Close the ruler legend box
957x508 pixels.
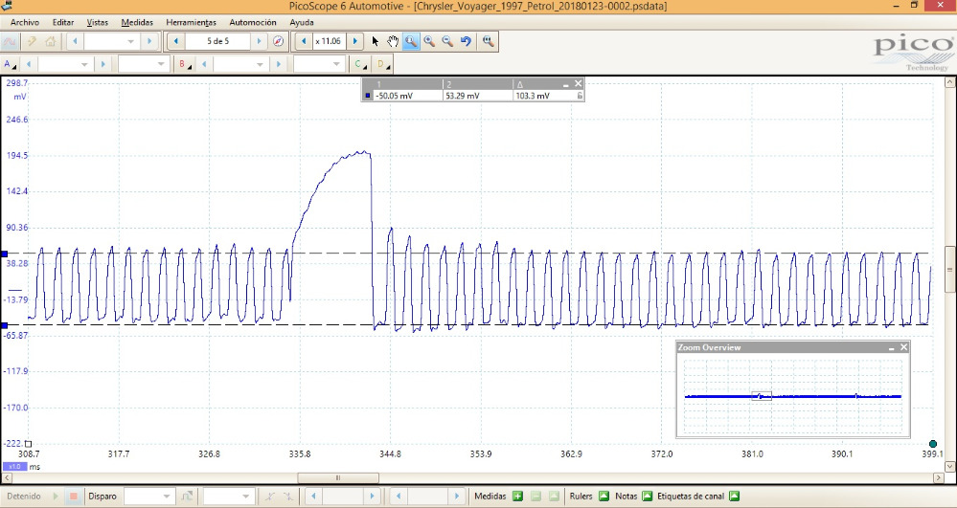click(x=578, y=84)
